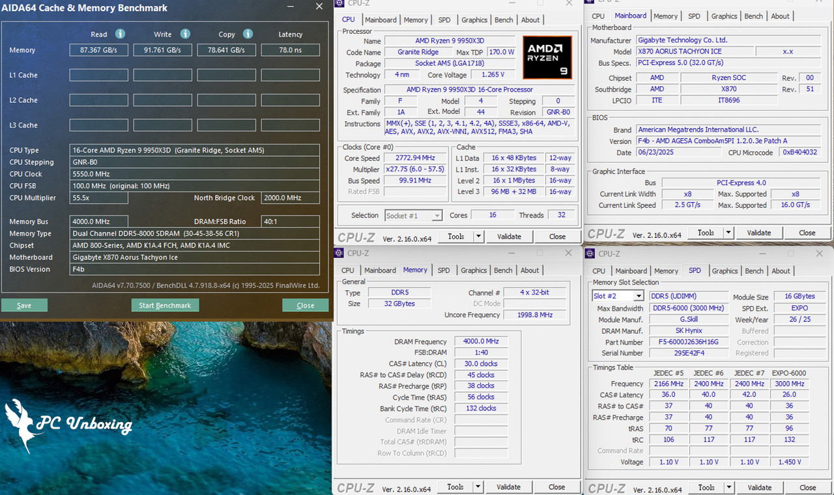The width and height of the screenshot is (834, 495).
Task: Click the CPU Clock value 5550.0 MHz
Action: coord(195,174)
